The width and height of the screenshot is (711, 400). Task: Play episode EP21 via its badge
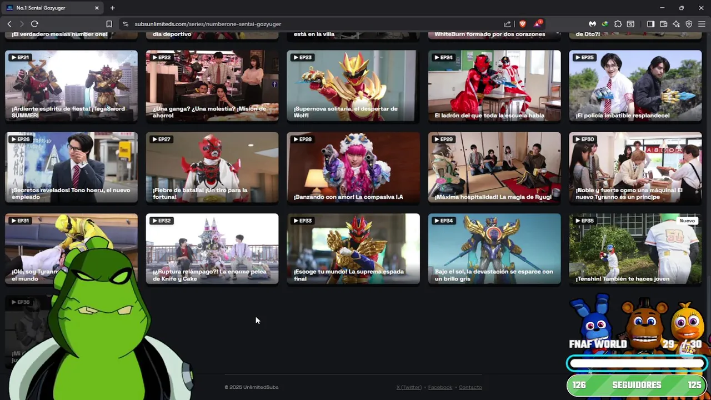click(19, 57)
